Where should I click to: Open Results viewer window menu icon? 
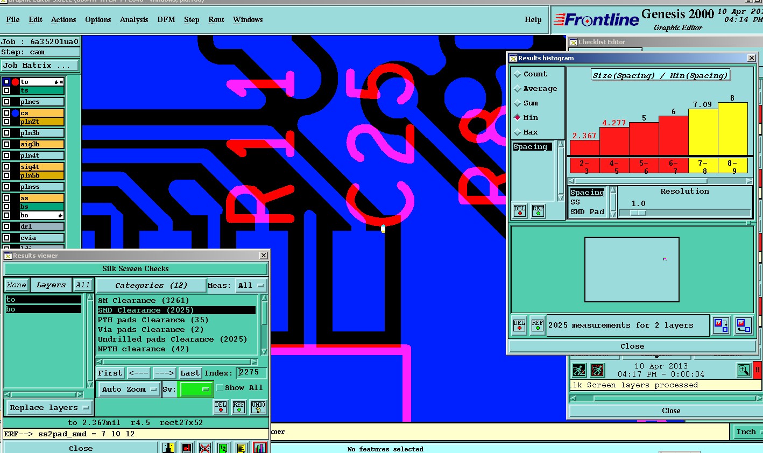point(8,256)
